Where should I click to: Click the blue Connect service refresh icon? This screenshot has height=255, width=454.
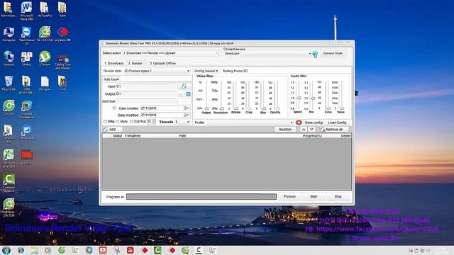pos(315,54)
